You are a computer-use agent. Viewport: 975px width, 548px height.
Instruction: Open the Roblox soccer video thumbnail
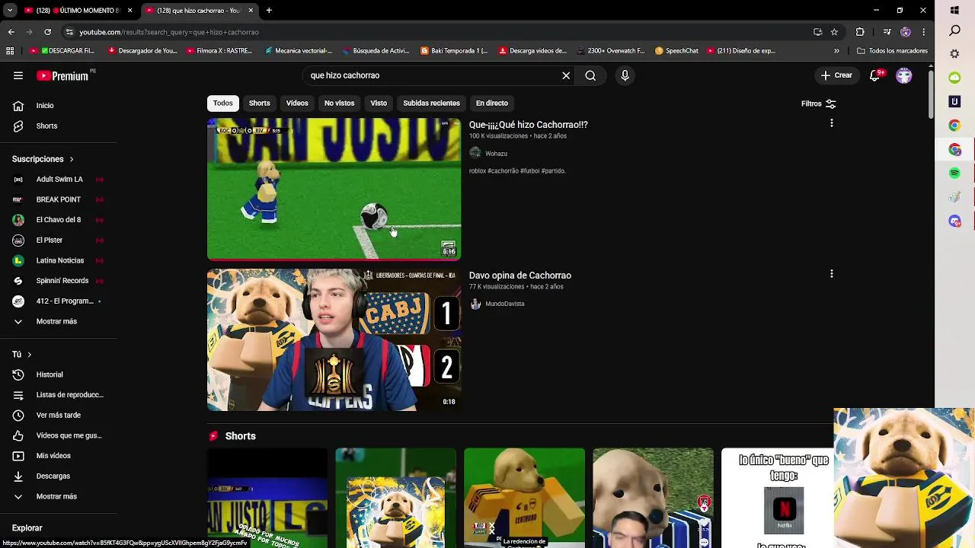[x=334, y=189]
